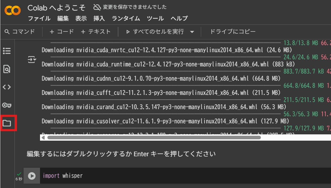Open the 挿入 menu
Image resolution: width=331 pixels, height=188 pixels.
pyautogui.click(x=99, y=19)
